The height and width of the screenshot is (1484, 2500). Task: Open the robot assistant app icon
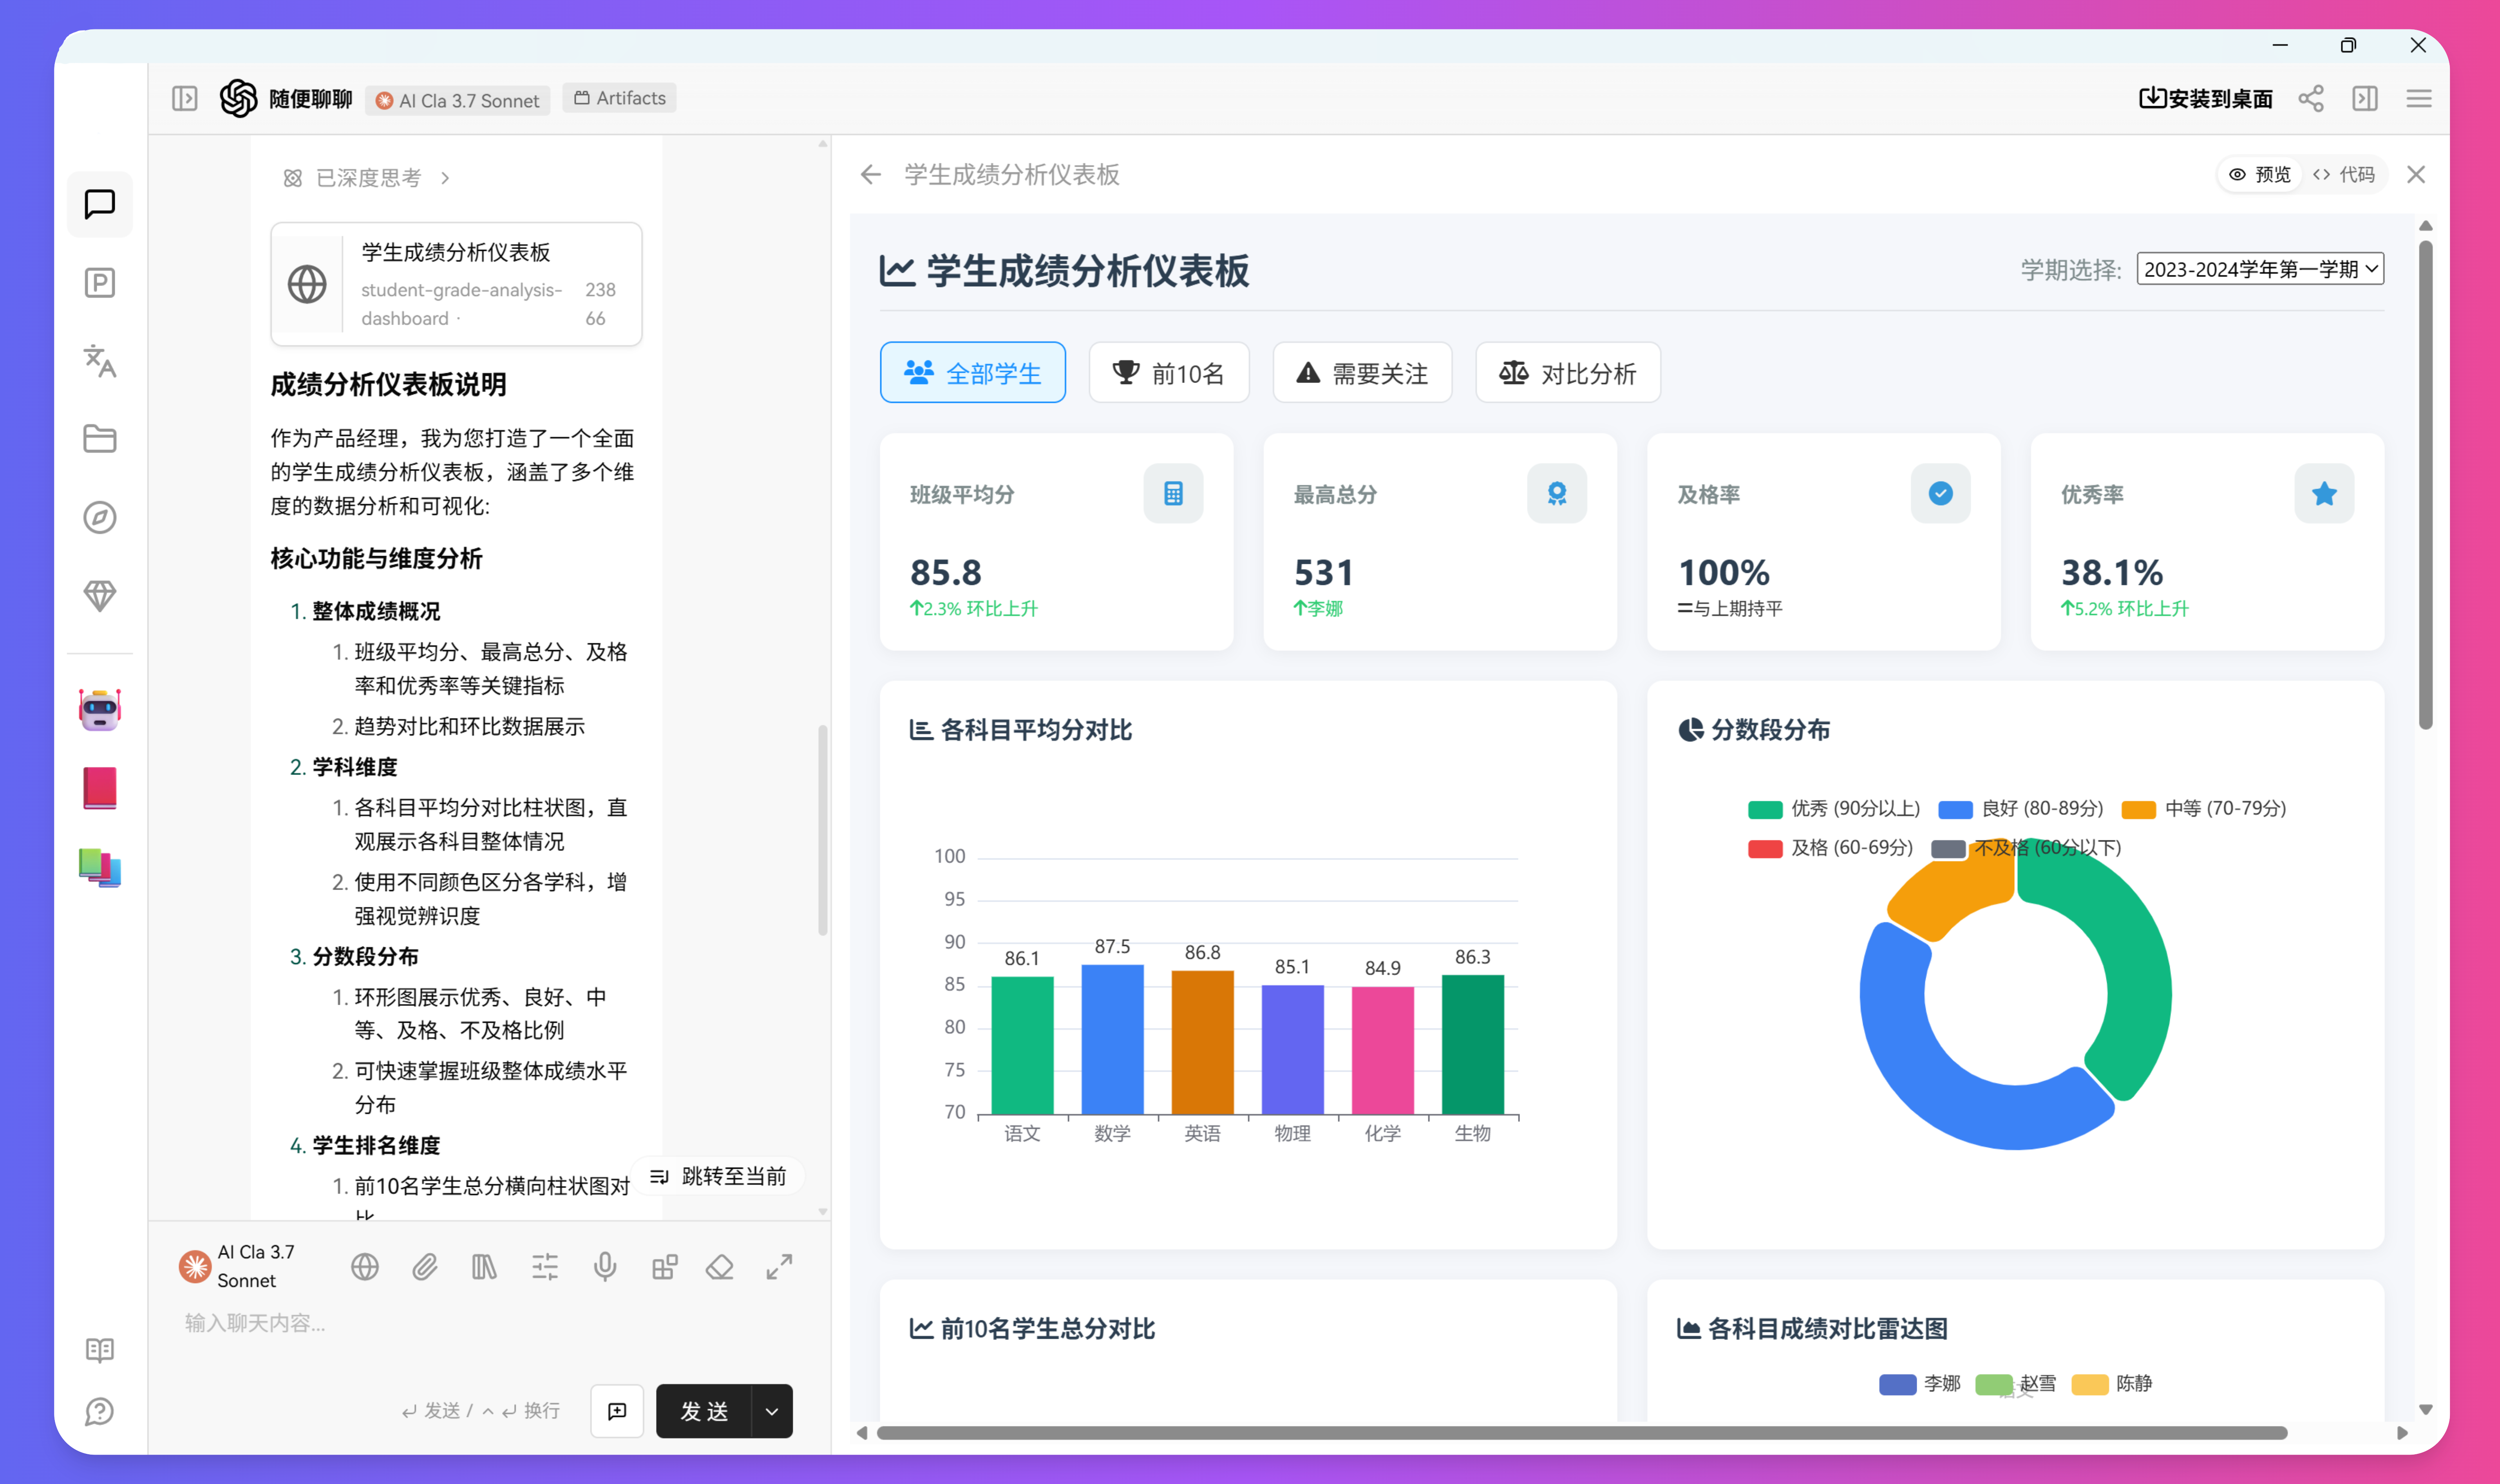coord(99,709)
